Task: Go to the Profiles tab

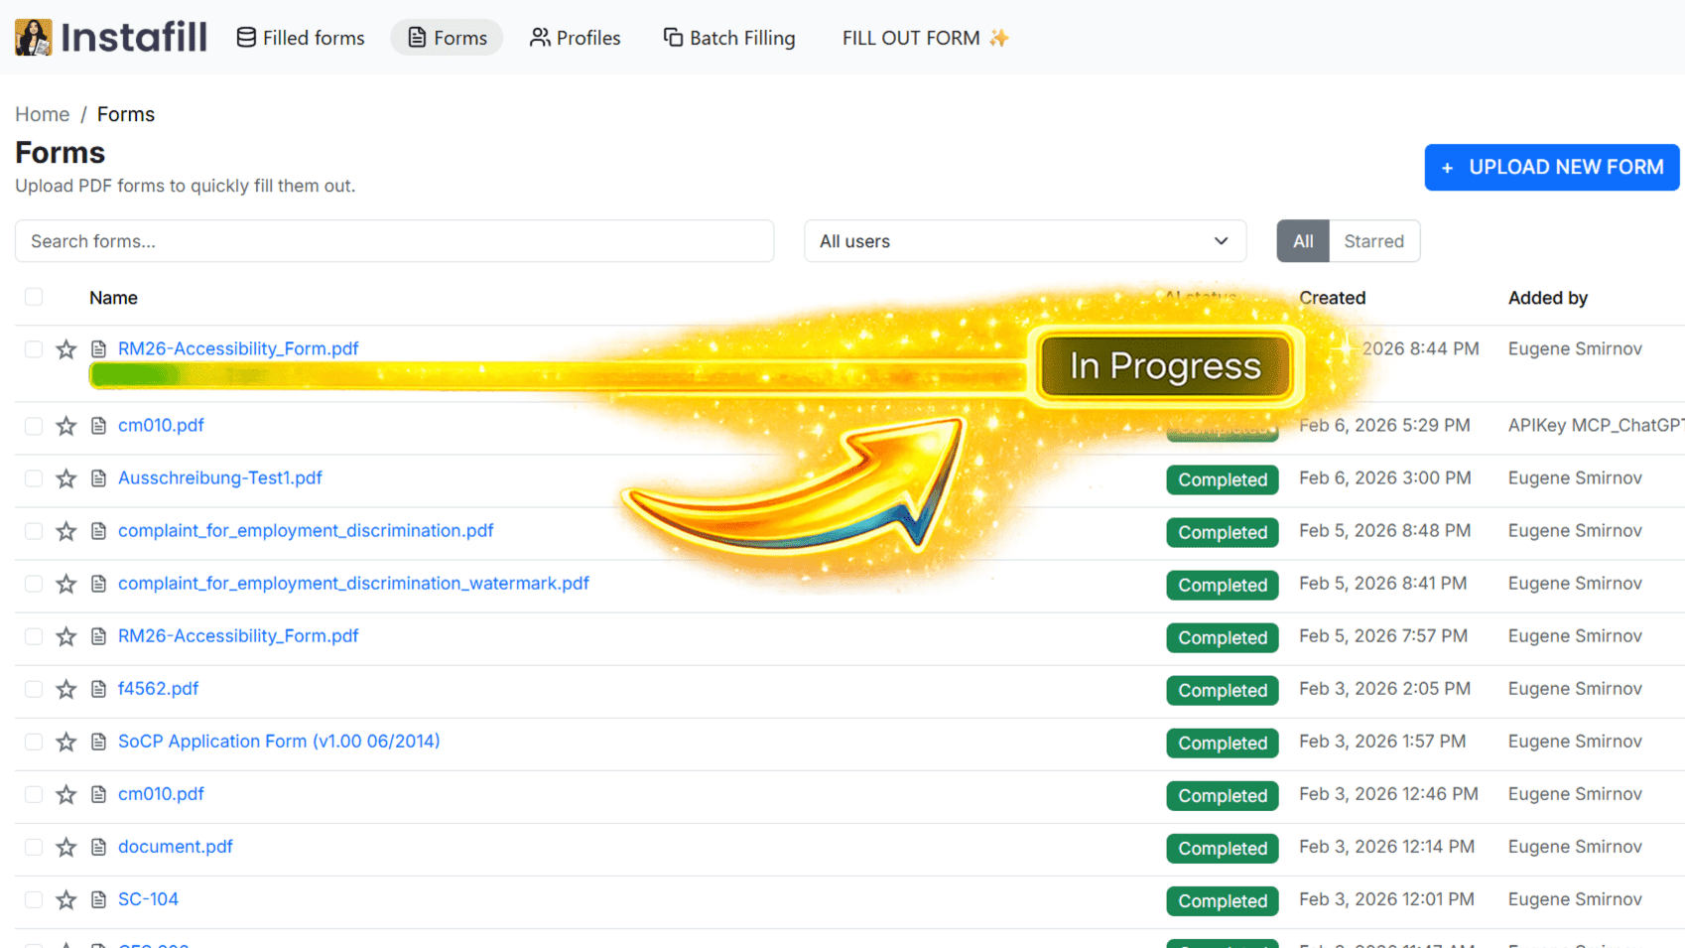Action: tap(575, 38)
